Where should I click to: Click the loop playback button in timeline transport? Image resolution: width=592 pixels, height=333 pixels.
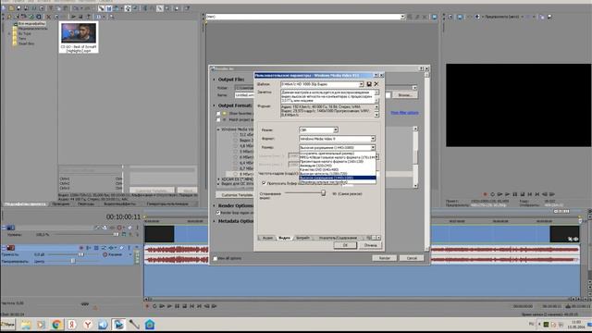pos(154,306)
